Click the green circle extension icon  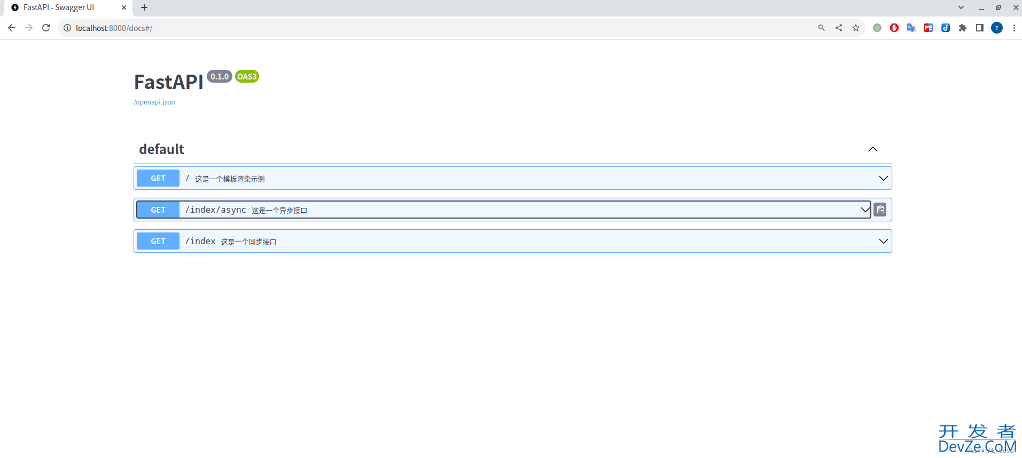(877, 28)
